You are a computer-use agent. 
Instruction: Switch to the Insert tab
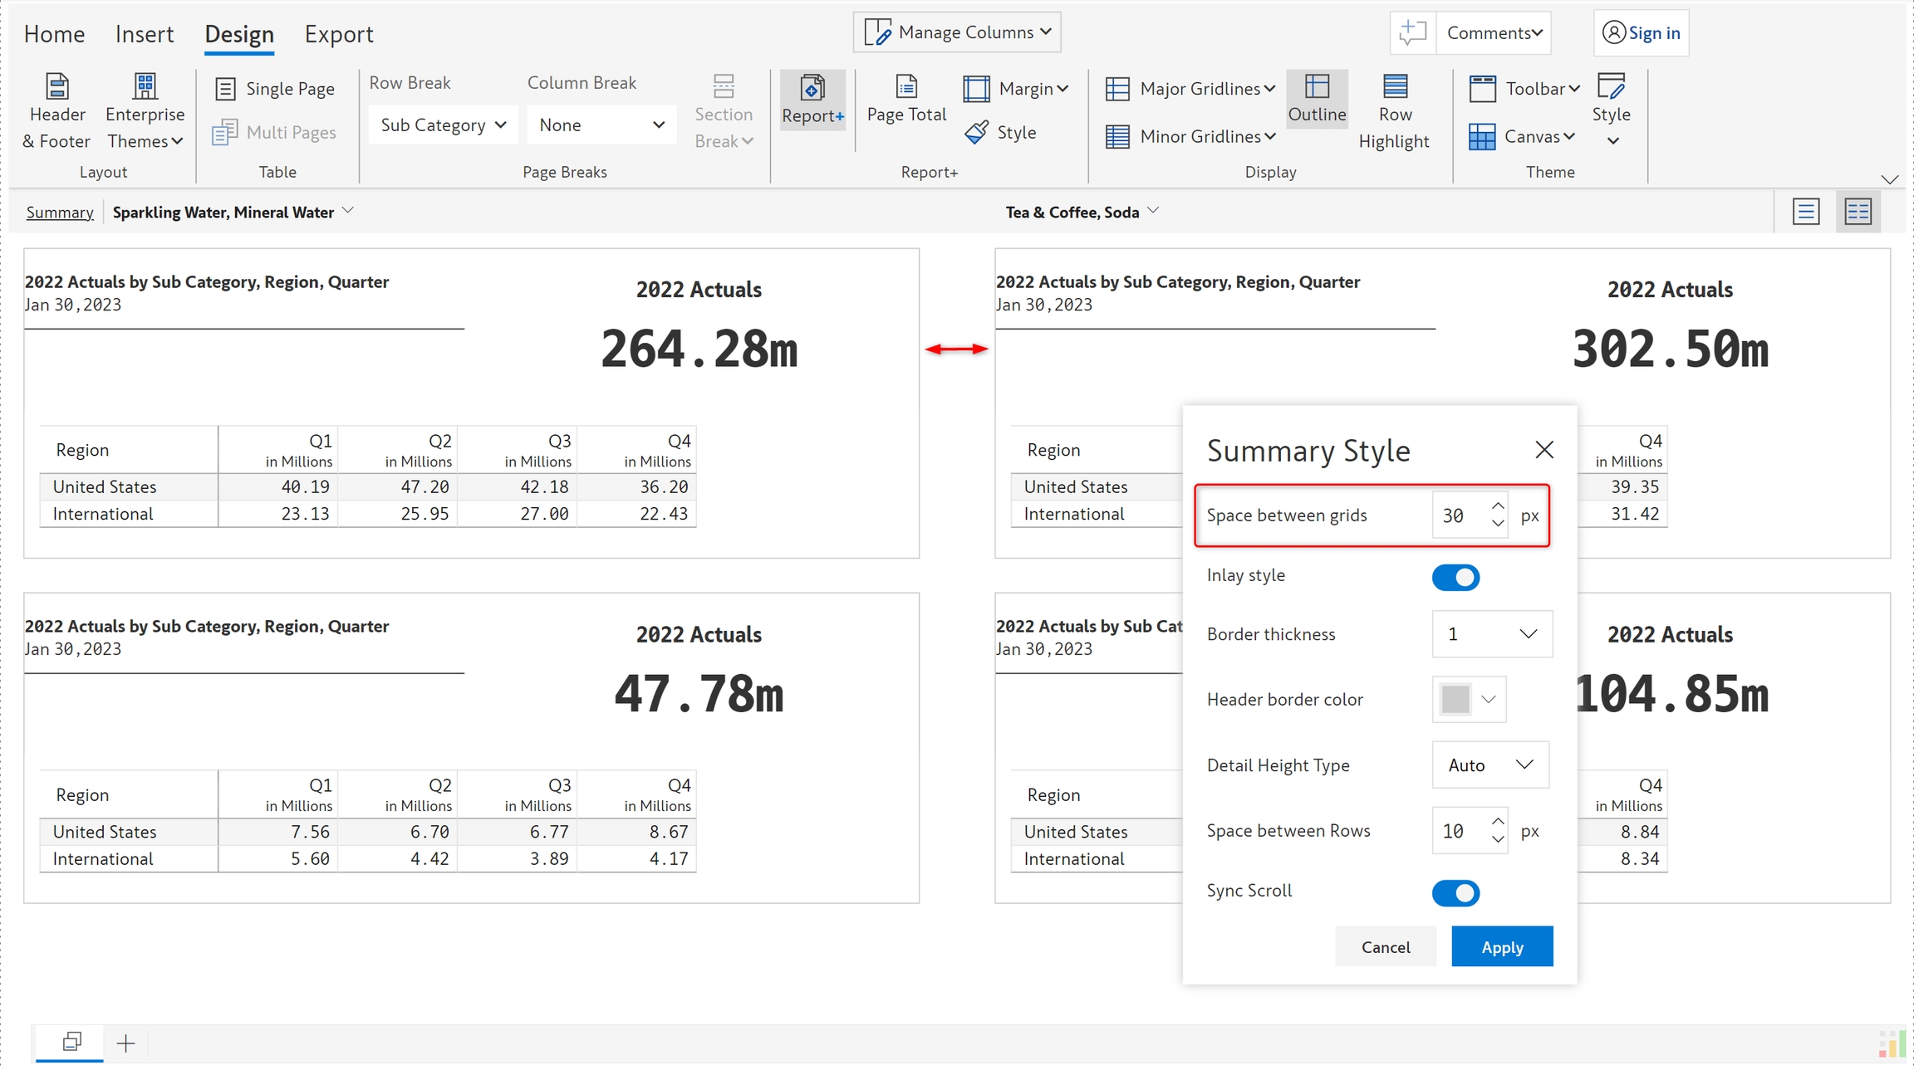click(144, 33)
